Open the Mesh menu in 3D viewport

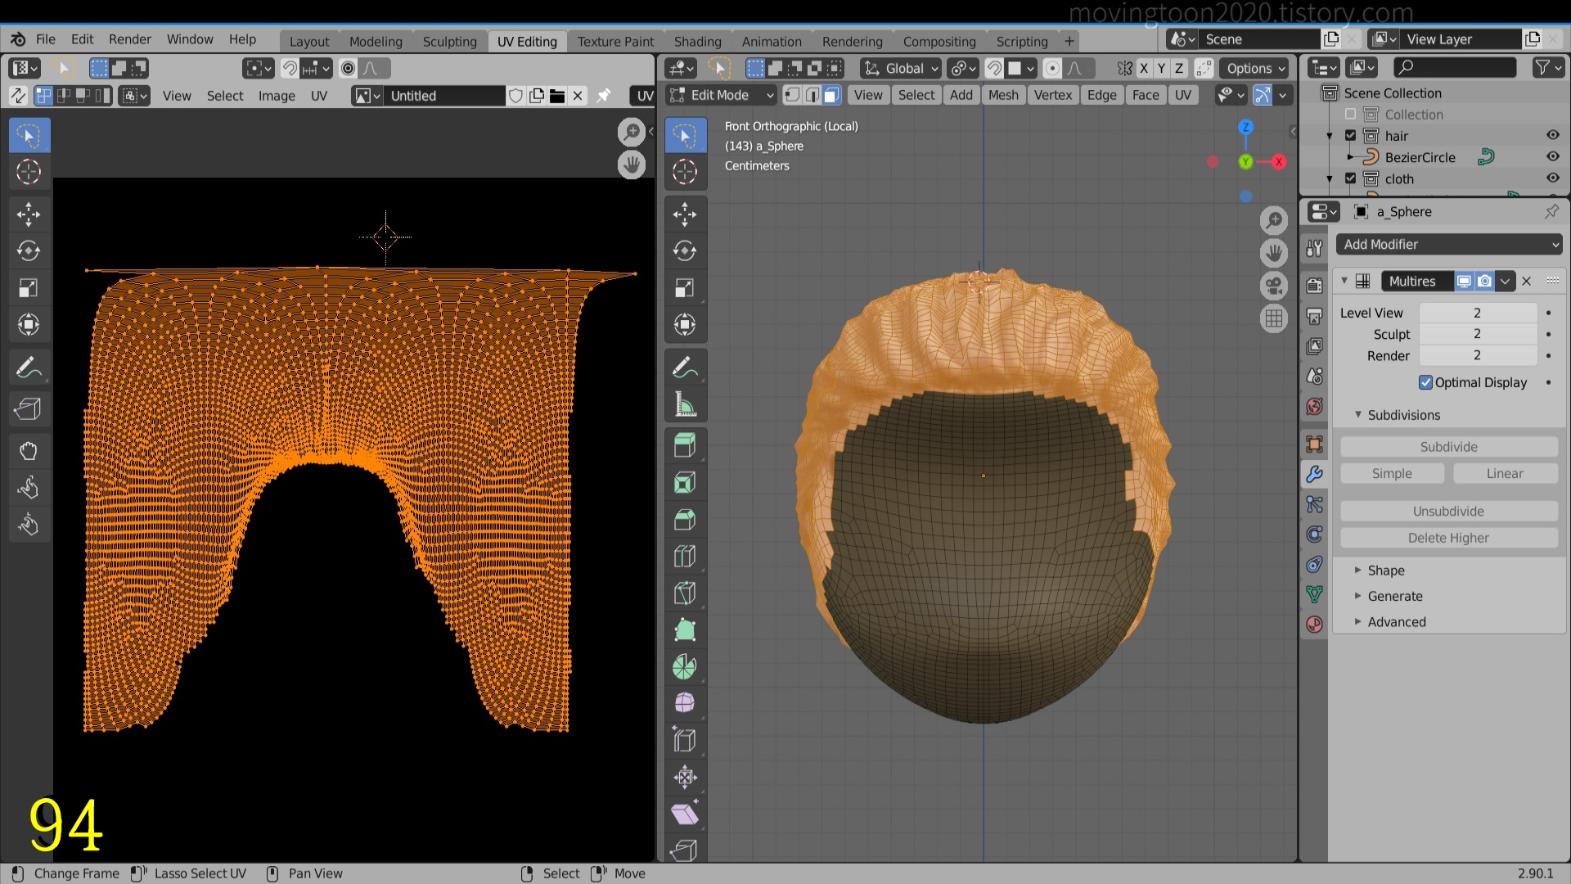click(1002, 95)
